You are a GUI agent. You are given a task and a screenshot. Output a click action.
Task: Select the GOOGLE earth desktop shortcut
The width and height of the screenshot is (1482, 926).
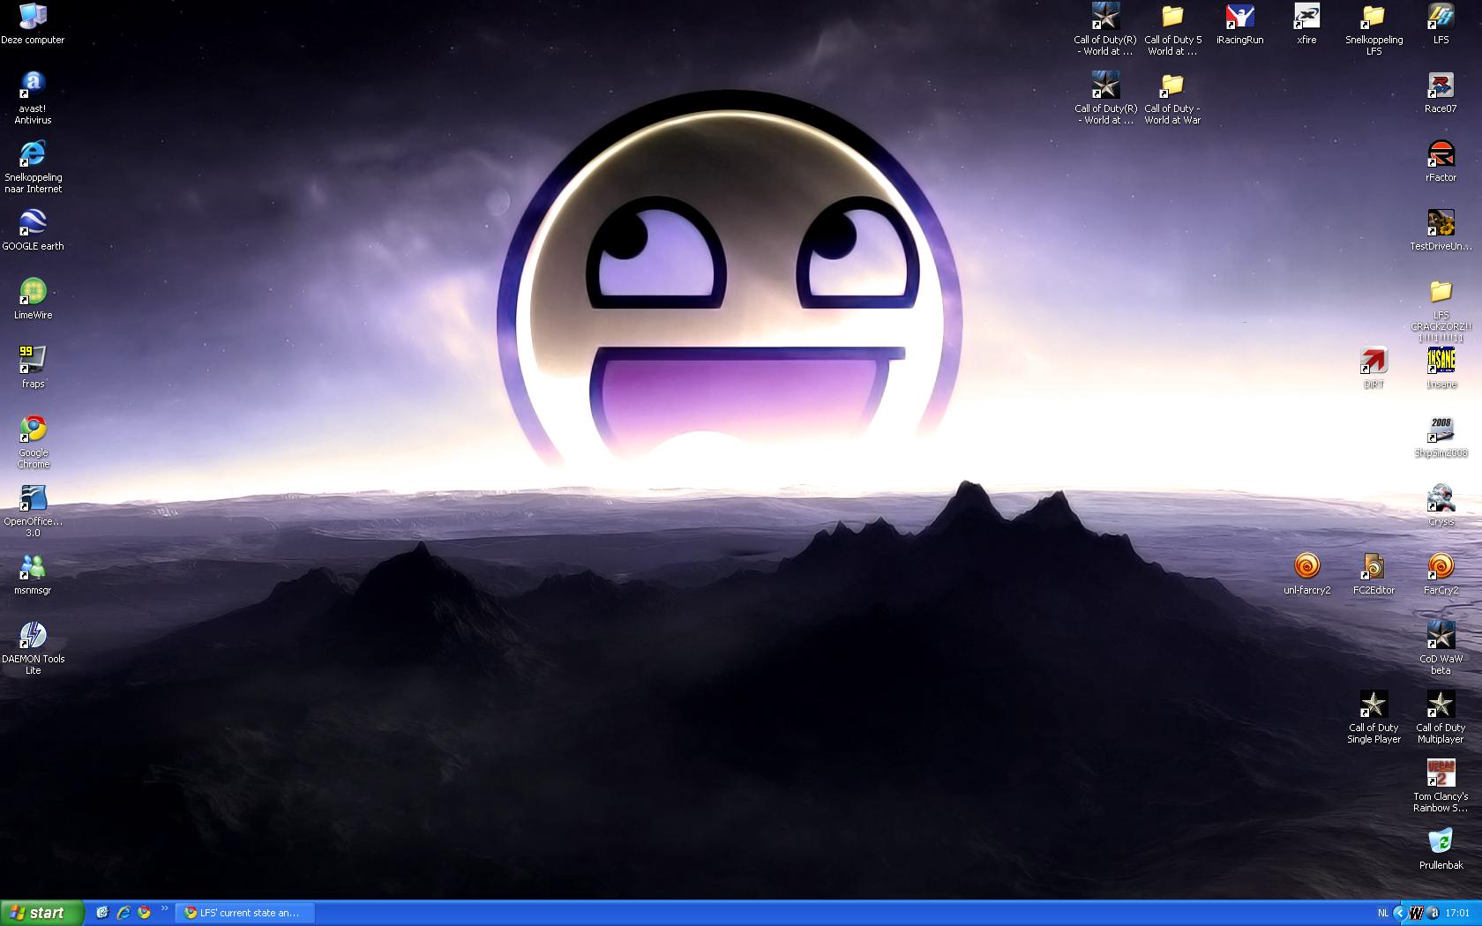(x=33, y=229)
